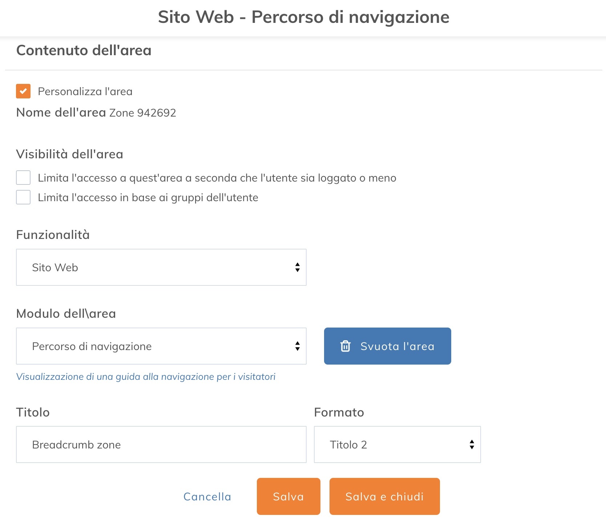Click the "Limita l'accesso a quest'area" label text
The width and height of the screenshot is (606, 524).
point(217,178)
